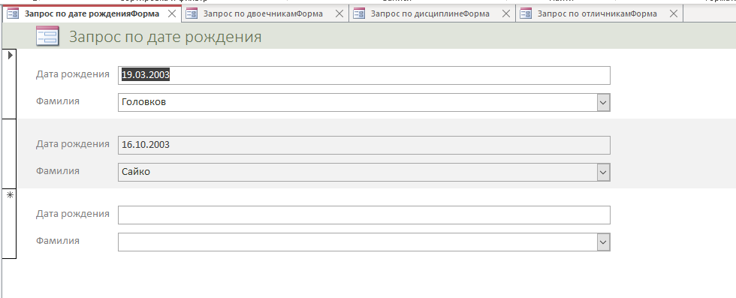
Task: Click form icon on Запрос по дисциплинеФорма tab
Action: [359, 14]
